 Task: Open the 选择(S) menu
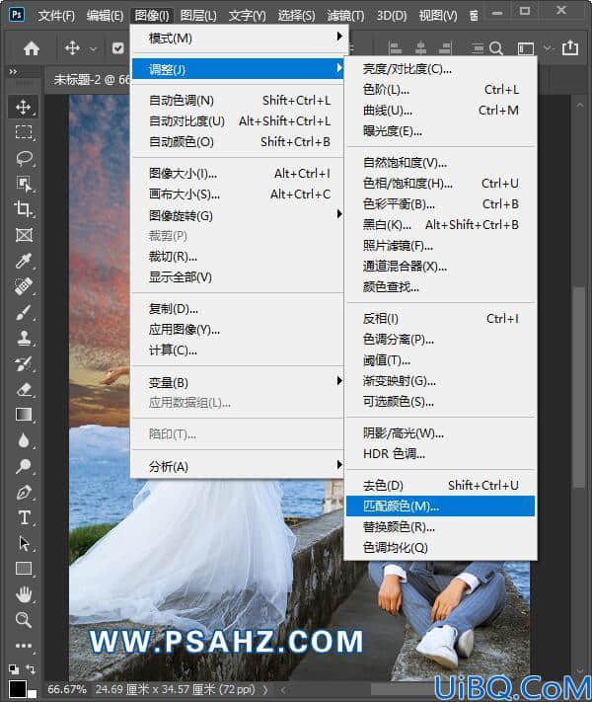[x=296, y=16]
